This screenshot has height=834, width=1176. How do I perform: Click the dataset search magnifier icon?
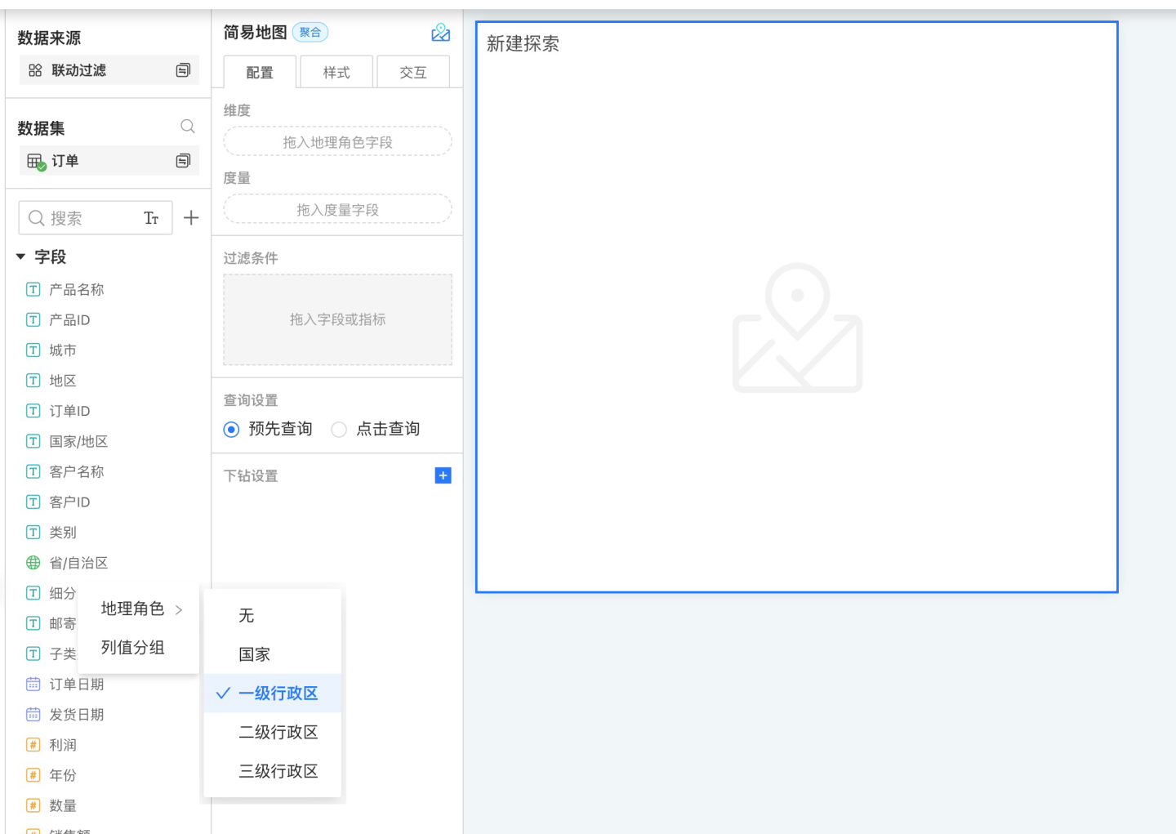click(x=187, y=127)
